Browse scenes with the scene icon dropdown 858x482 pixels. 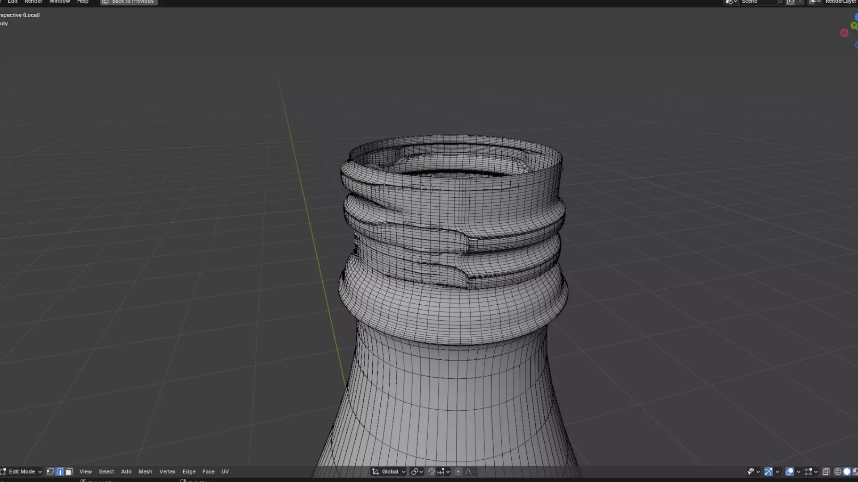(731, 2)
